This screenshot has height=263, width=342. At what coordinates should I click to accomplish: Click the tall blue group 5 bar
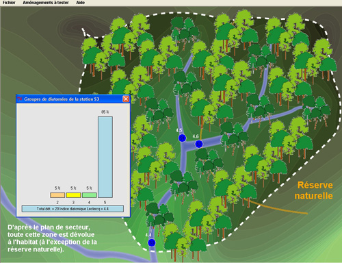[105, 157]
